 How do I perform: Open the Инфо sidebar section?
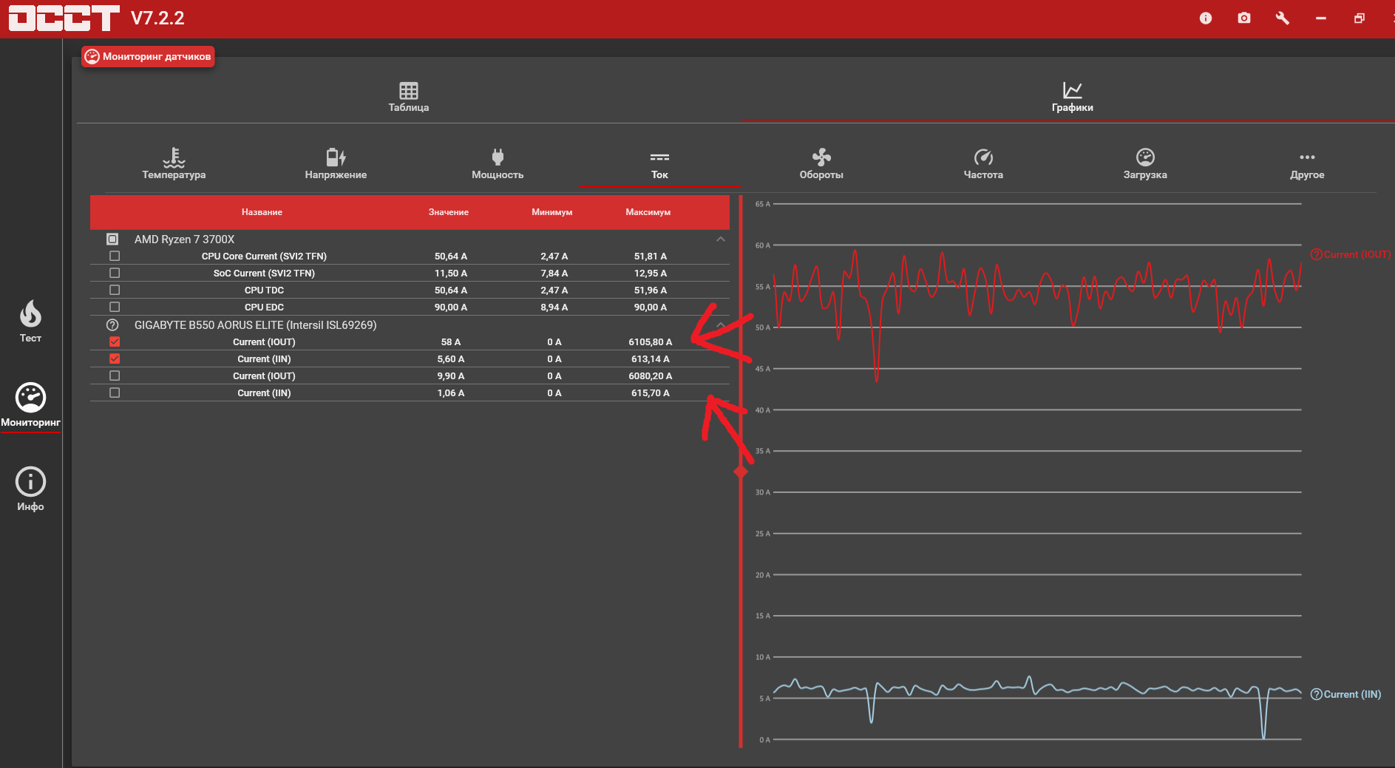[30, 489]
